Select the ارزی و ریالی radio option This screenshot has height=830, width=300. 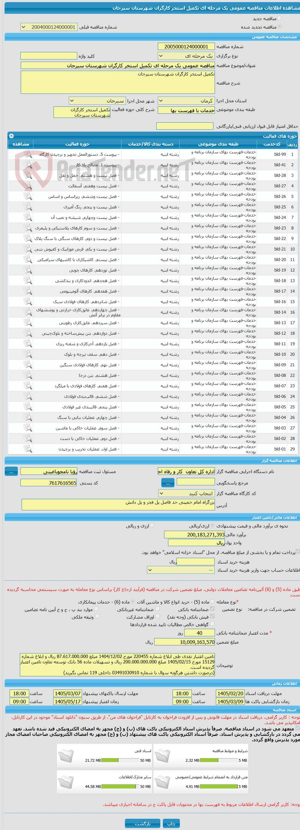pos(152,526)
